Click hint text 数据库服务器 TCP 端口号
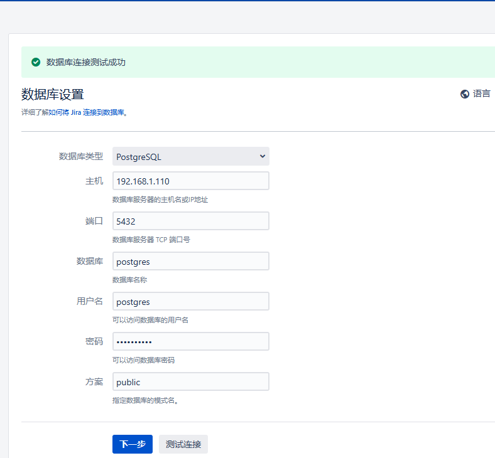This screenshot has width=495, height=458. [151, 240]
